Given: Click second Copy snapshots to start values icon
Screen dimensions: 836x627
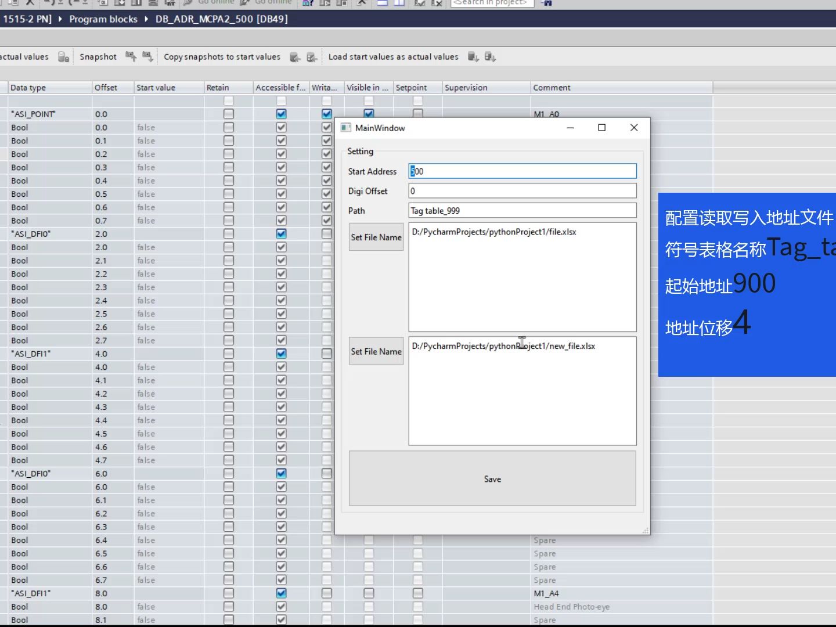Looking at the screenshot, I should tap(312, 57).
